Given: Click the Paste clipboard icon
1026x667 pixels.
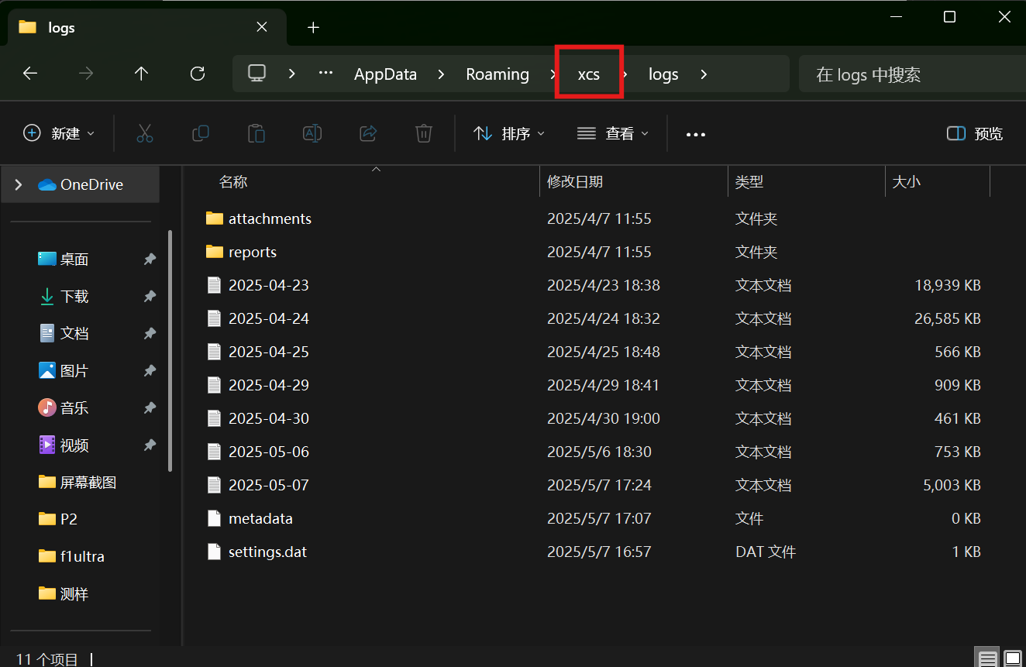Looking at the screenshot, I should (x=256, y=133).
